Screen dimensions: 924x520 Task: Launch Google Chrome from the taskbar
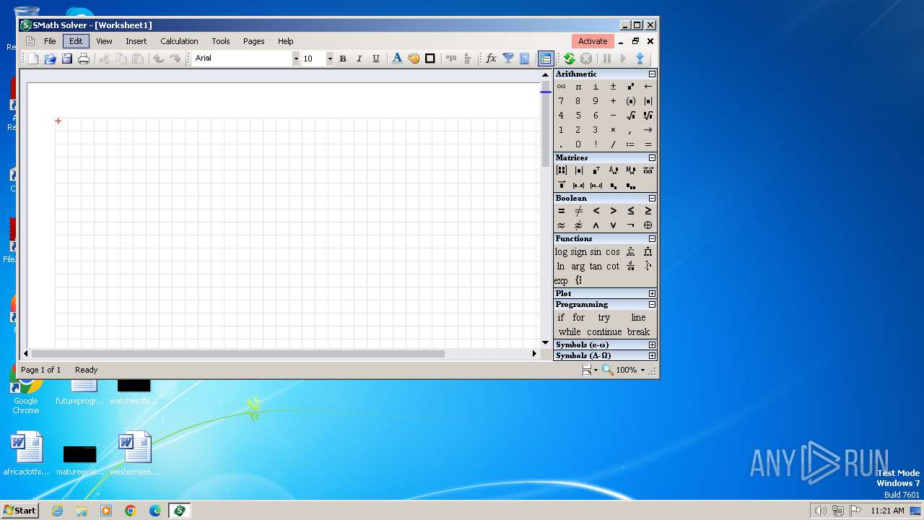tap(130, 511)
